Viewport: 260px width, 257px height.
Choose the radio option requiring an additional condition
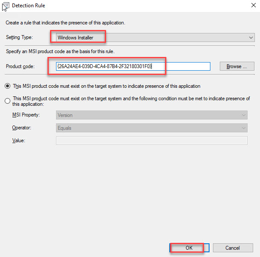click(x=8, y=101)
